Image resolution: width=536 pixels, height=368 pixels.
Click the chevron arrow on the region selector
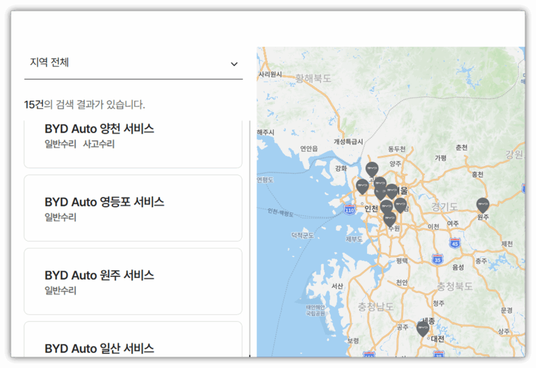[234, 64]
